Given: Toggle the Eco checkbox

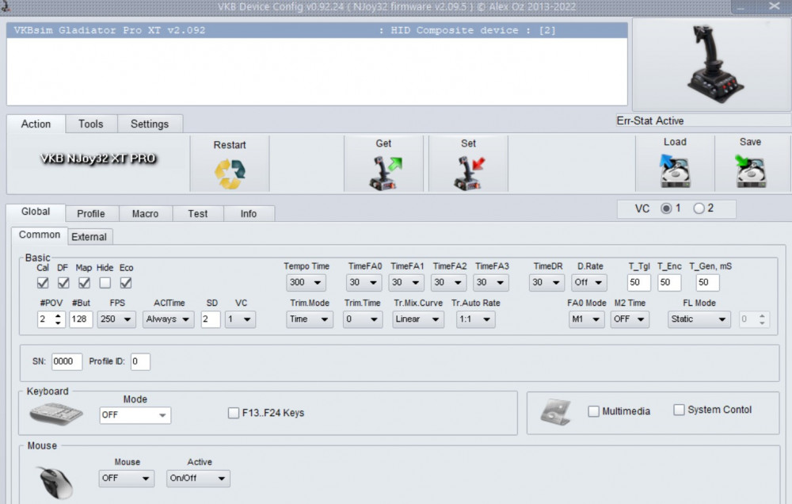Looking at the screenshot, I should (x=126, y=283).
